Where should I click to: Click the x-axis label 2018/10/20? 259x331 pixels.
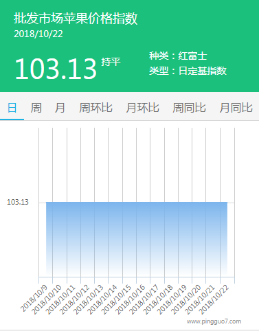pyautogui.click(x=186, y=299)
